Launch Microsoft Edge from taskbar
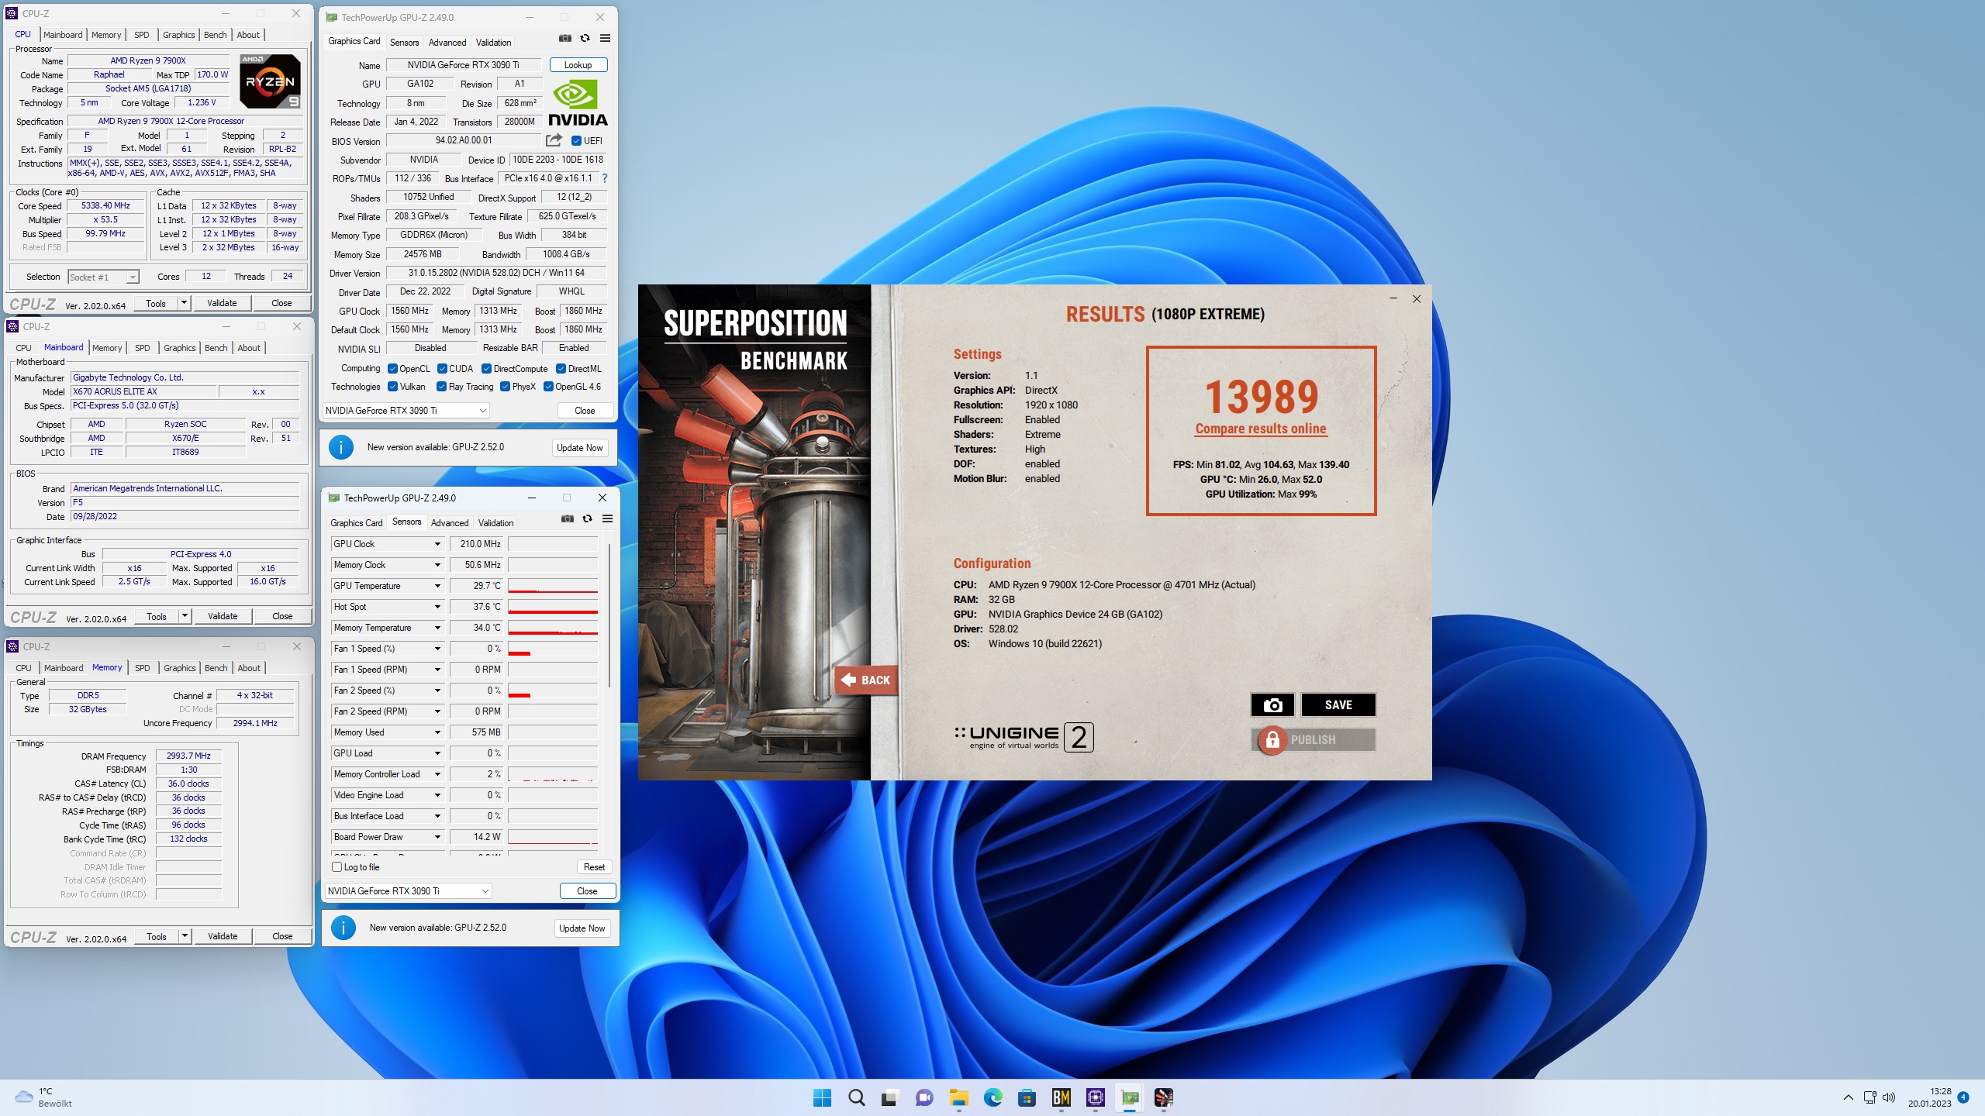Screen dimensions: 1985x1116 [992, 1097]
